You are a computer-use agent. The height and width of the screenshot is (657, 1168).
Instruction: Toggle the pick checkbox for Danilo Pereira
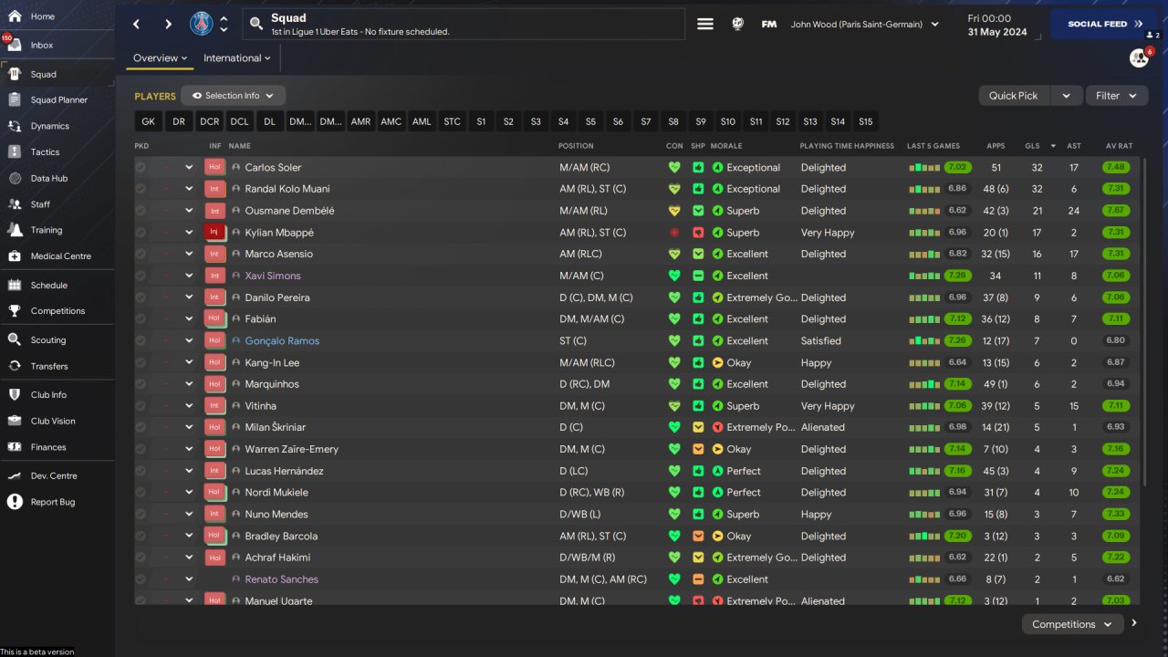[x=141, y=297]
